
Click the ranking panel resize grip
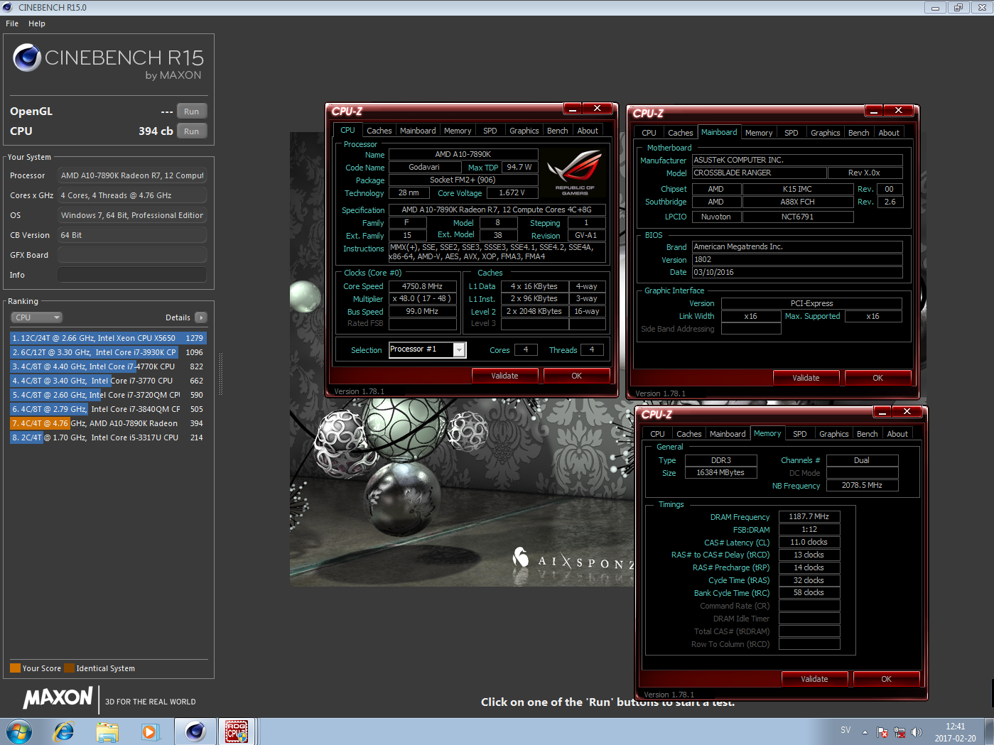(x=220, y=374)
